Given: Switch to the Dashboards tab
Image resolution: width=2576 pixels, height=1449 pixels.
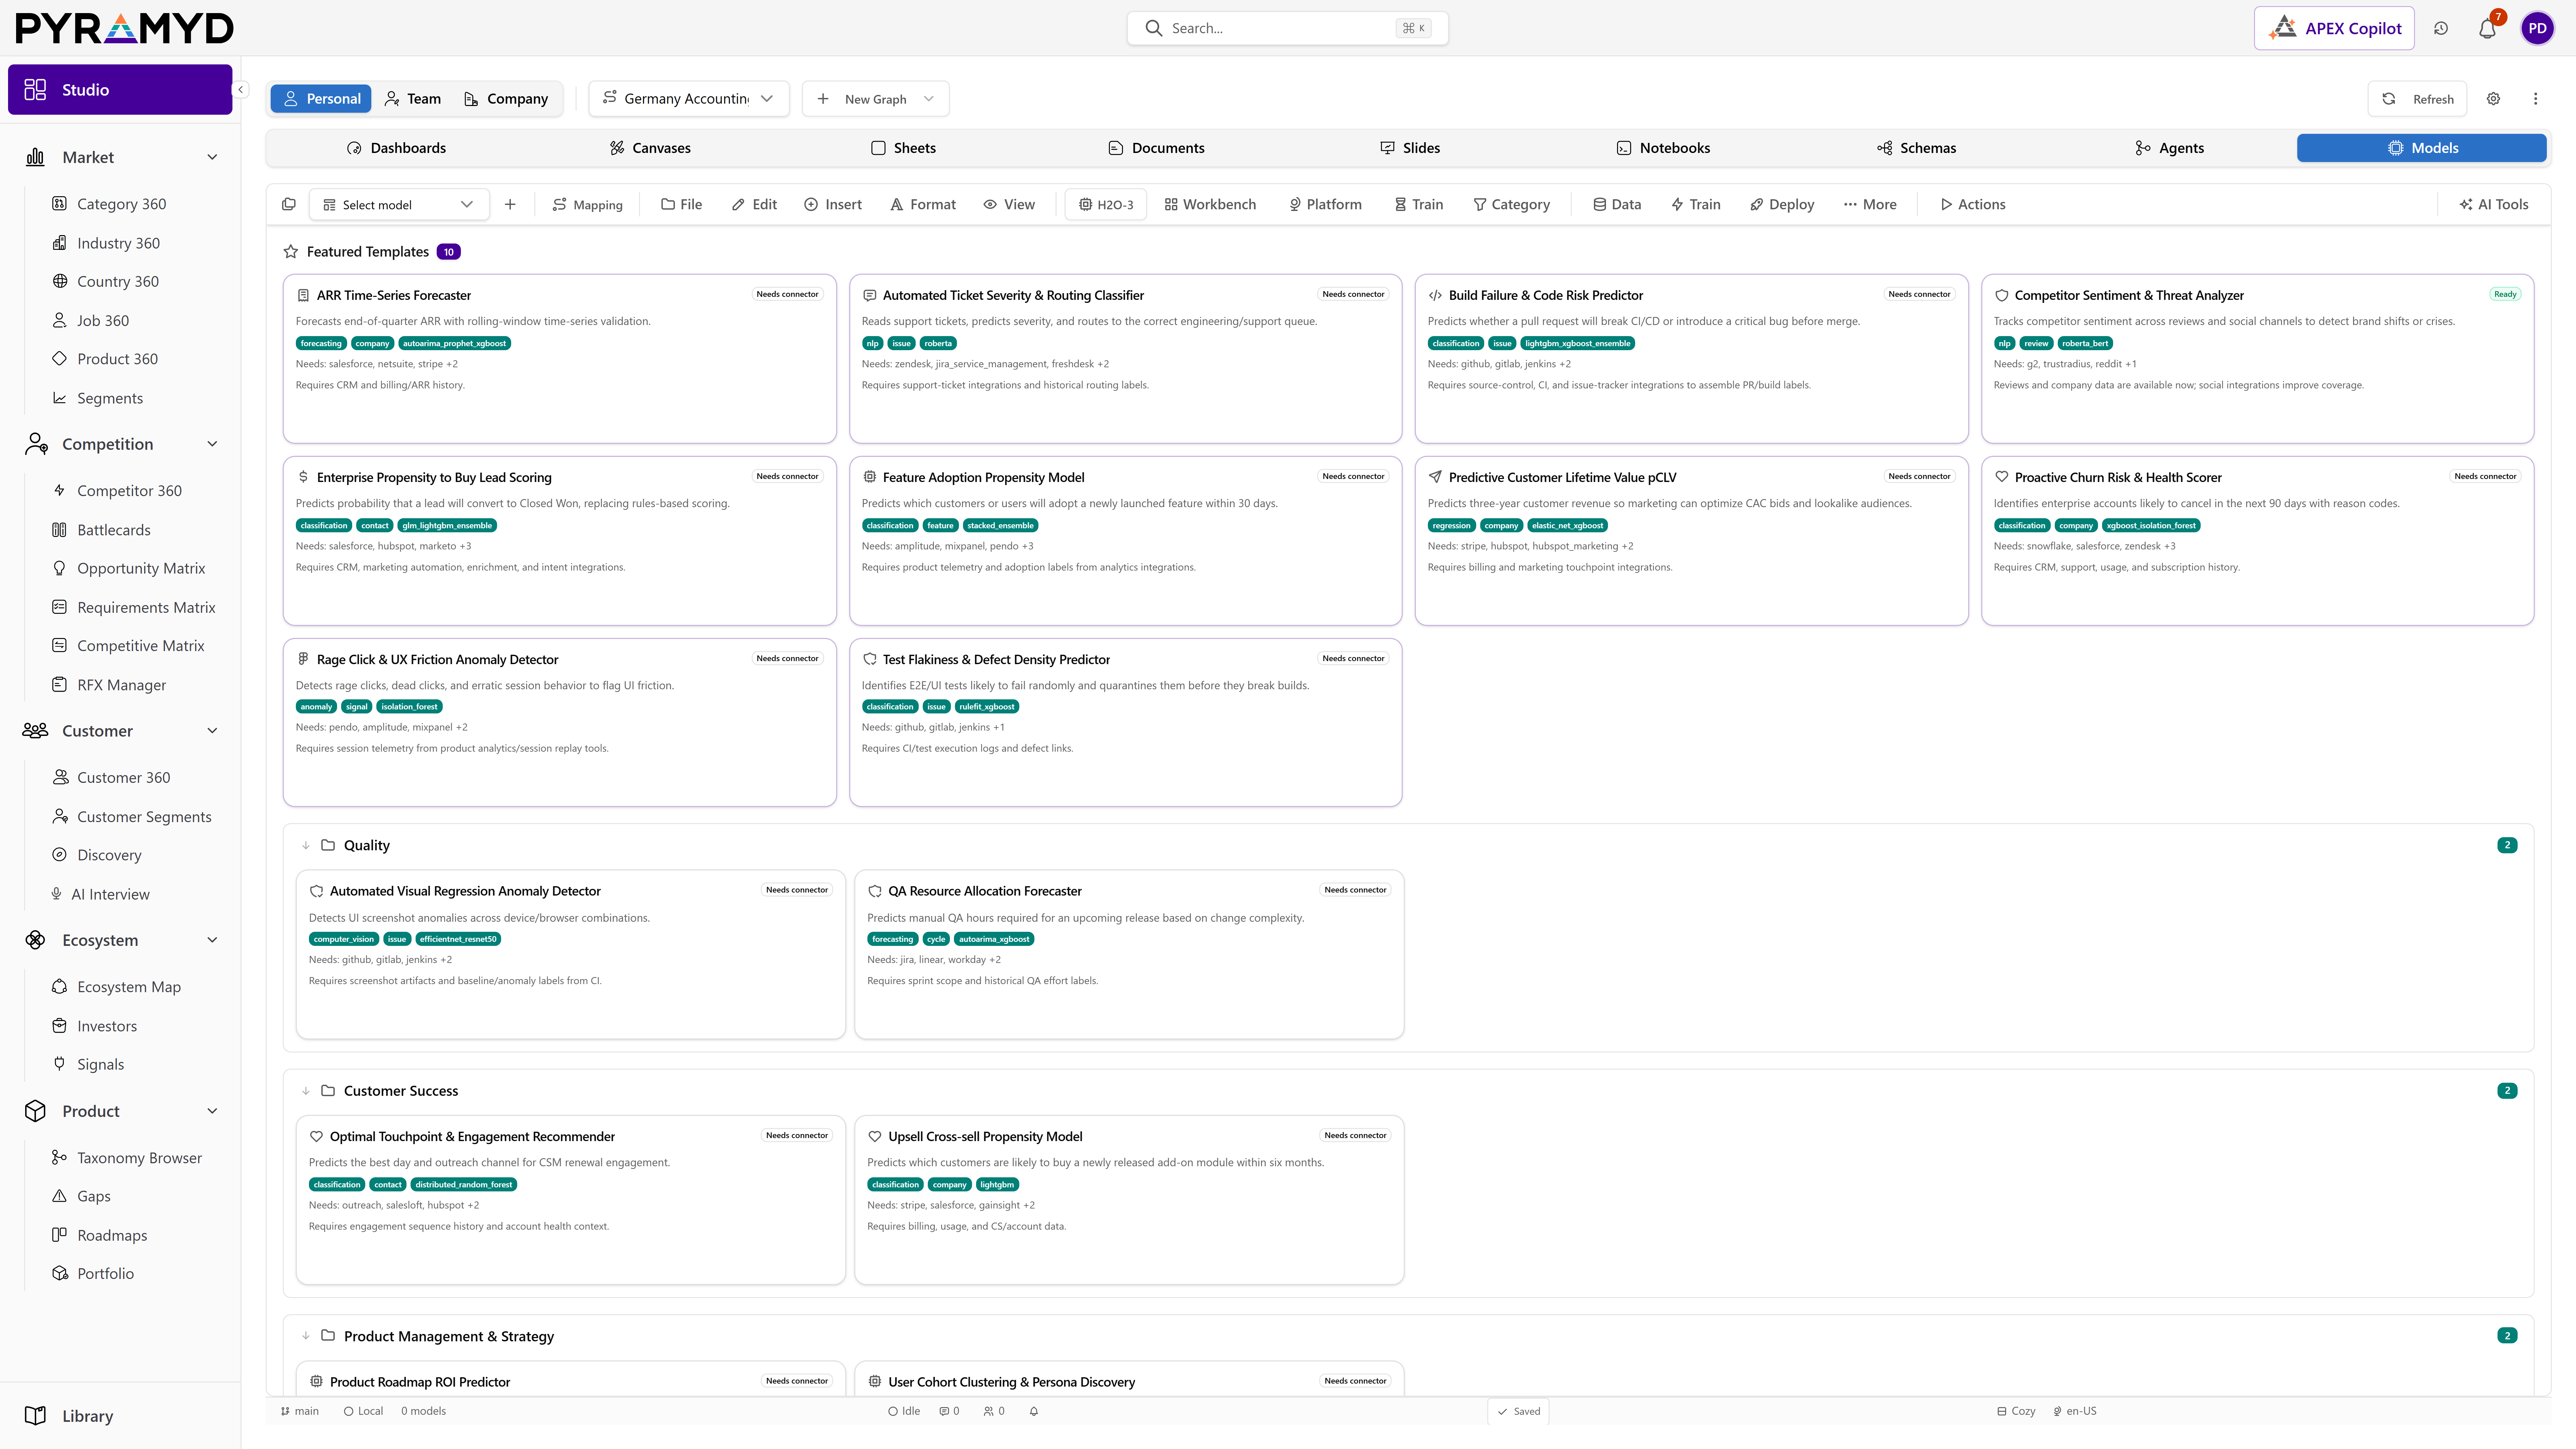Looking at the screenshot, I should tap(396, 148).
